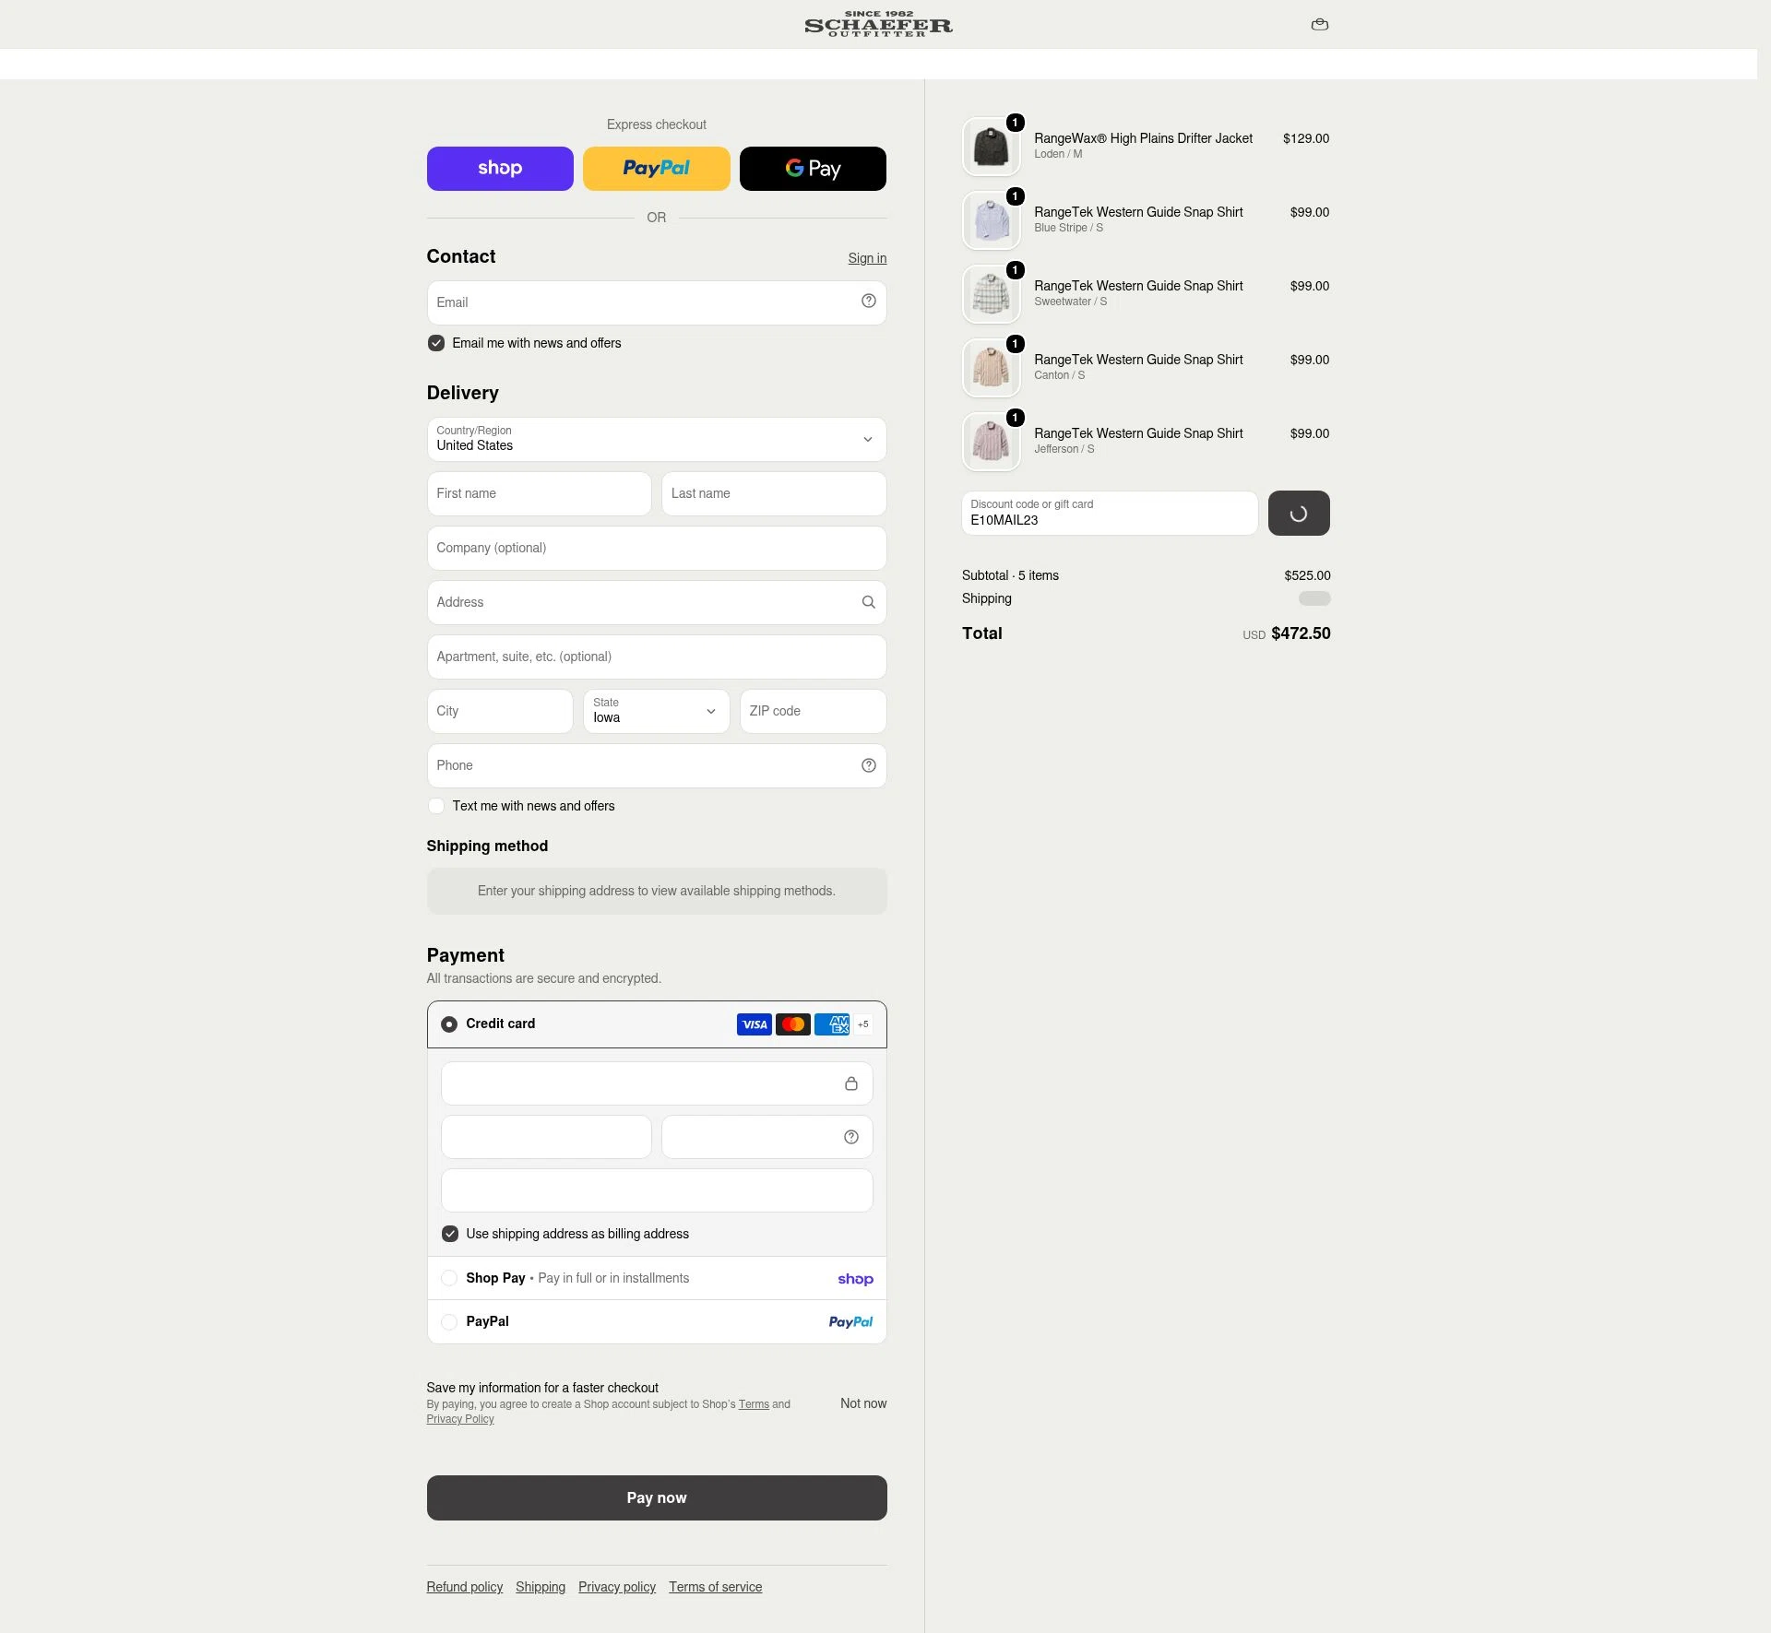Click the Schaefer Outfitter logo
The image size is (1771, 1633).
pyautogui.click(x=878, y=24)
